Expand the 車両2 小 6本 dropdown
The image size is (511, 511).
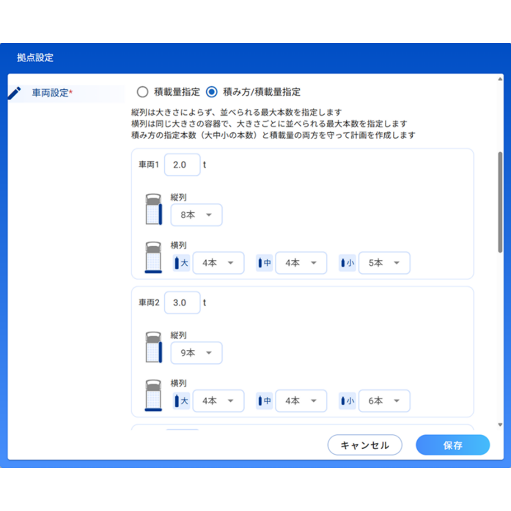tap(384, 401)
